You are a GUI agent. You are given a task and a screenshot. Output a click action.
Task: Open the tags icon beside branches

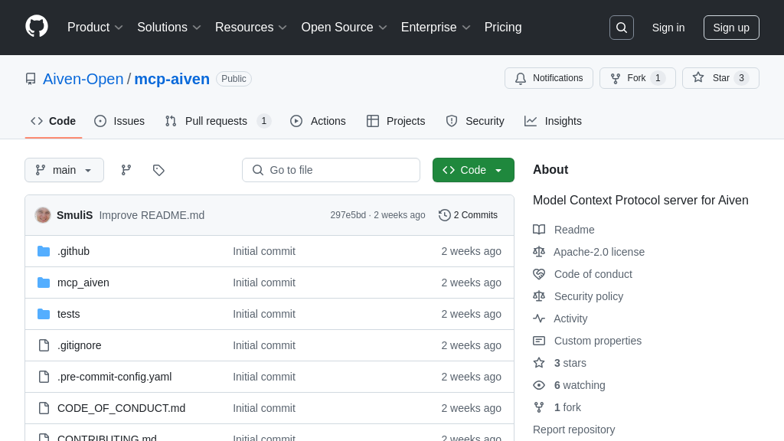(x=158, y=170)
